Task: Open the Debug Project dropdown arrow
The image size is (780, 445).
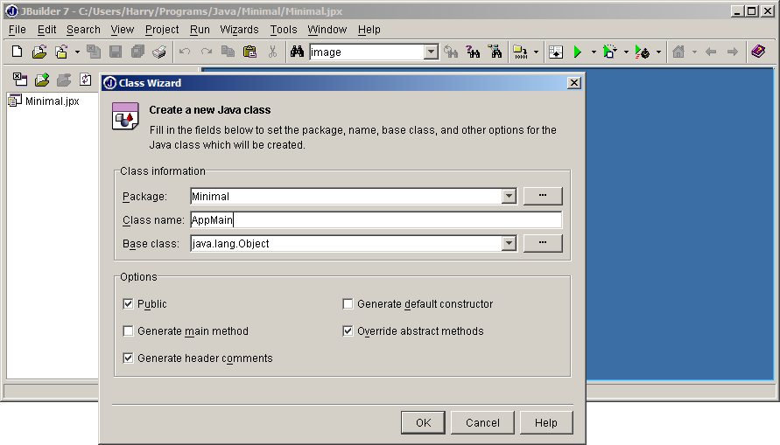Action: pos(626,52)
